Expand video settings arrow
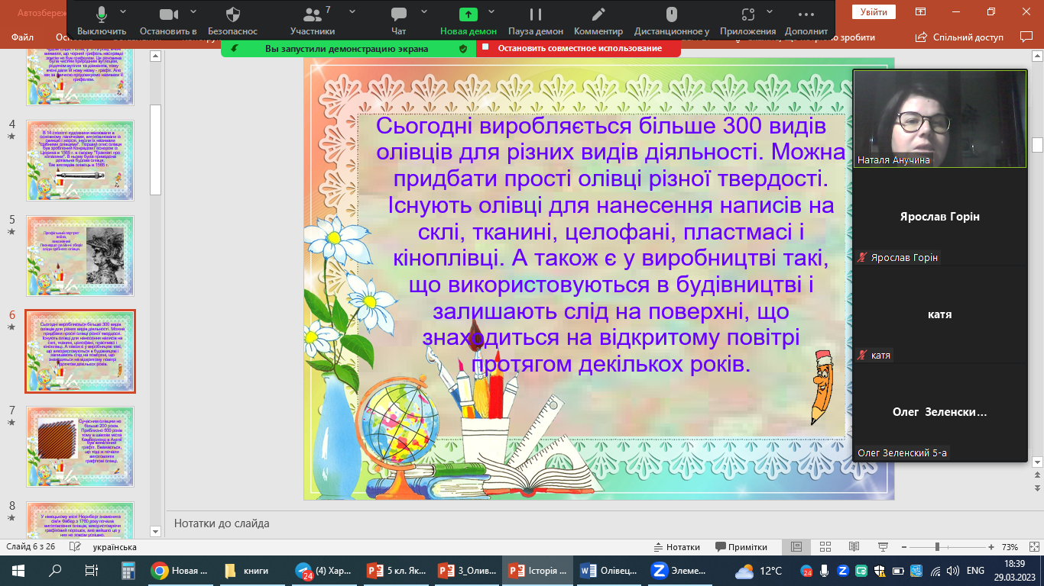The width and height of the screenshot is (1044, 586). 193,11
